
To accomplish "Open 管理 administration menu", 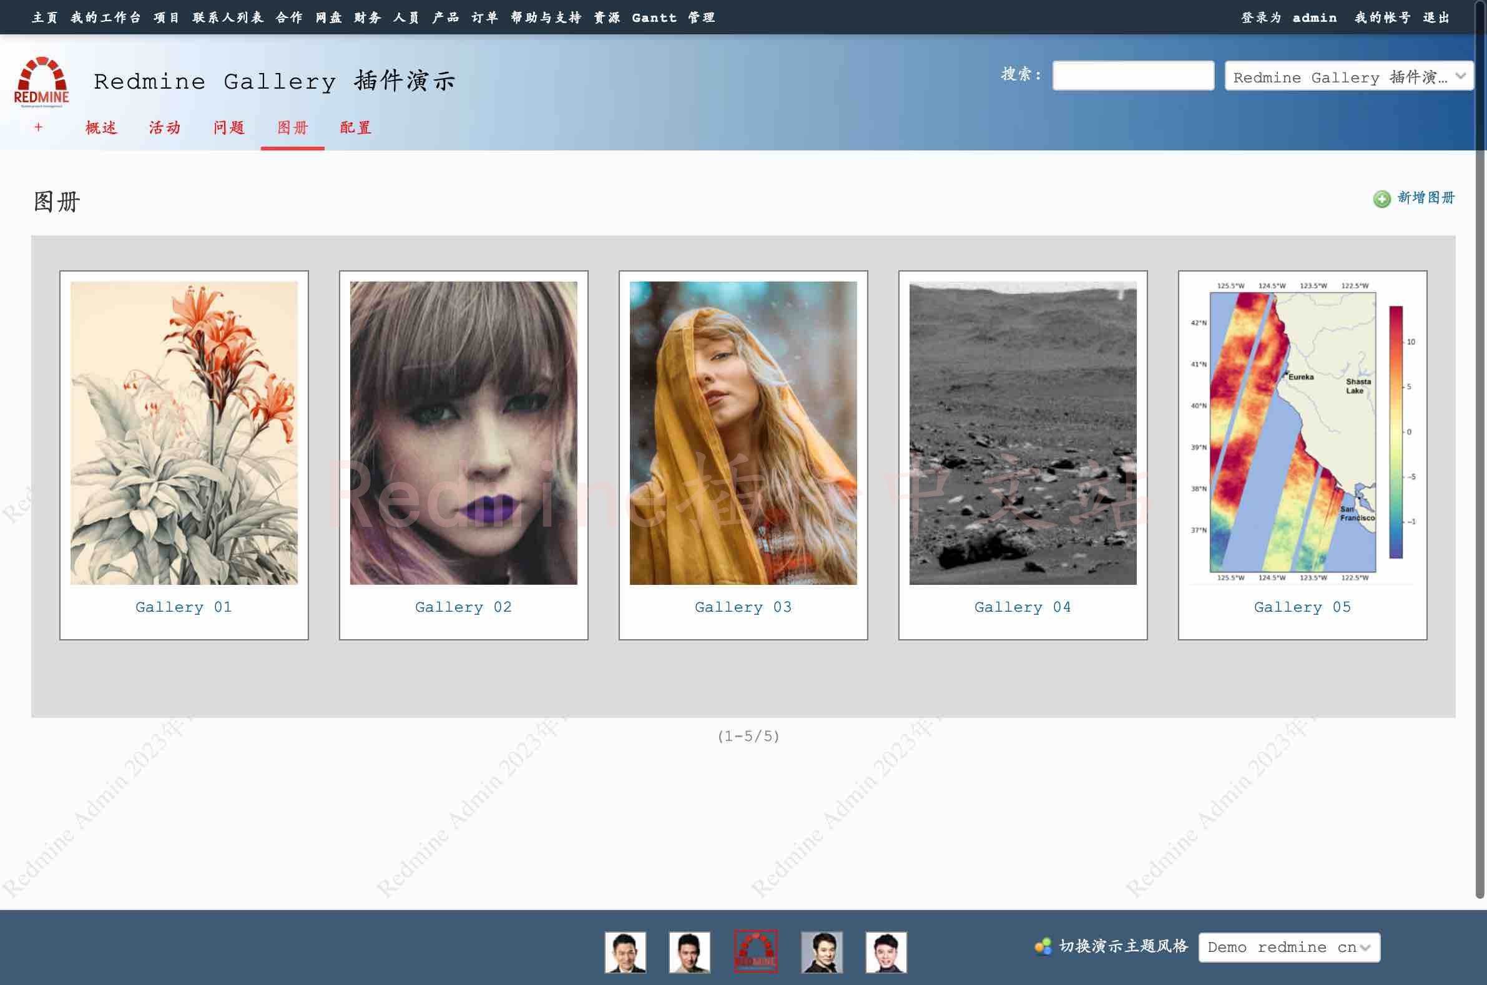I will tap(702, 17).
